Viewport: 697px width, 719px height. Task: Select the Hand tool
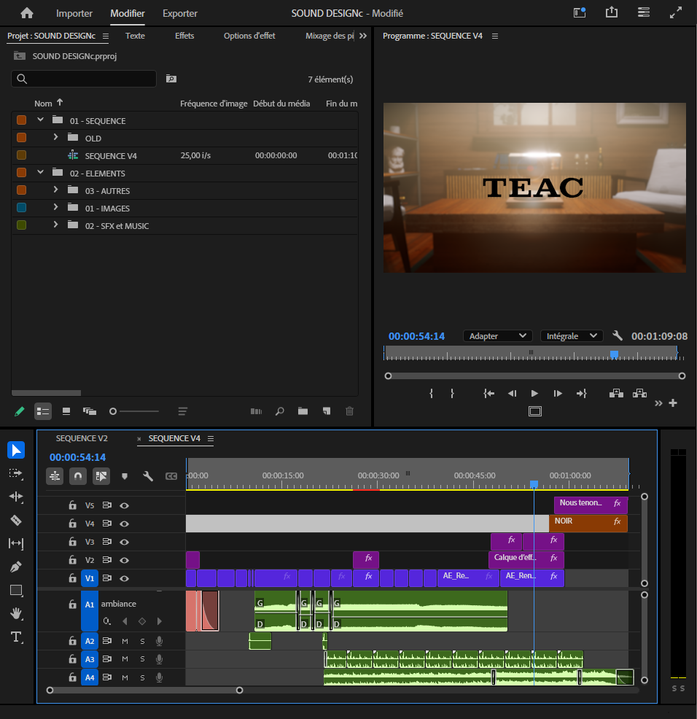(16, 613)
